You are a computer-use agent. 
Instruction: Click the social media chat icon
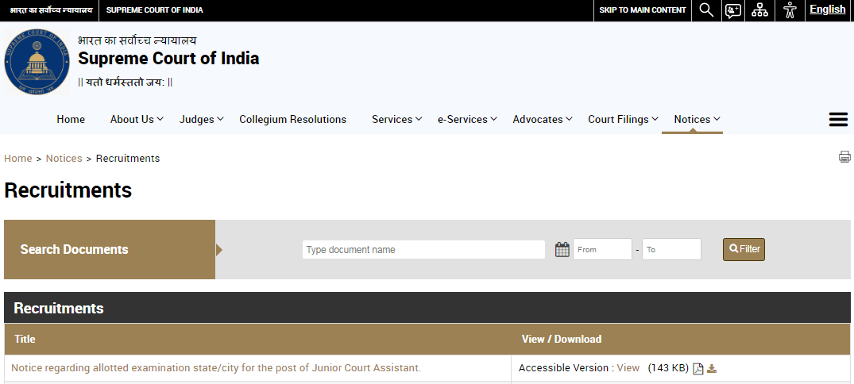click(x=733, y=10)
